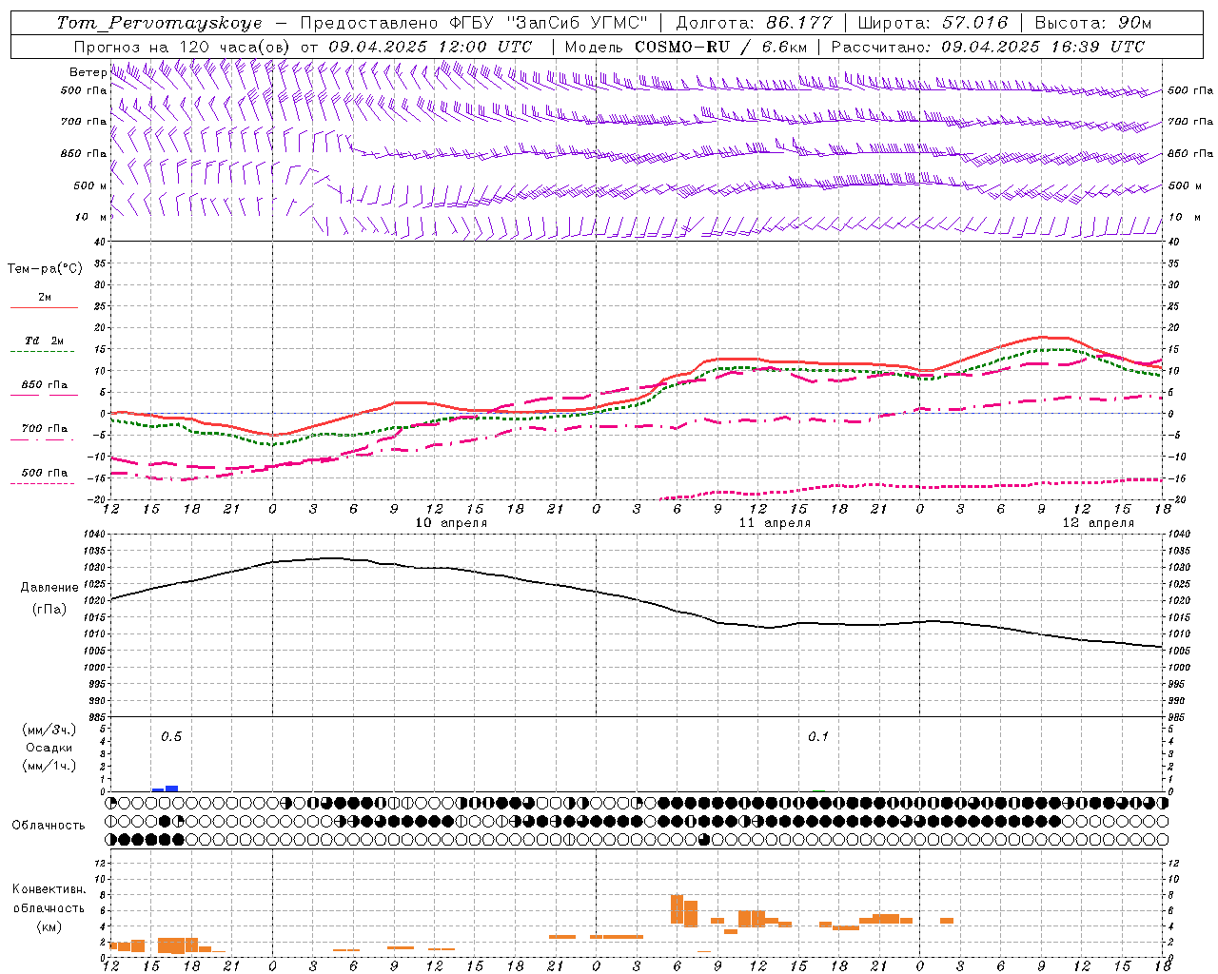Viewport: 1218px width, 974px height.
Task: Click the 'Ветер' wind panel label
Action: pyautogui.click(x=88, y=72)
